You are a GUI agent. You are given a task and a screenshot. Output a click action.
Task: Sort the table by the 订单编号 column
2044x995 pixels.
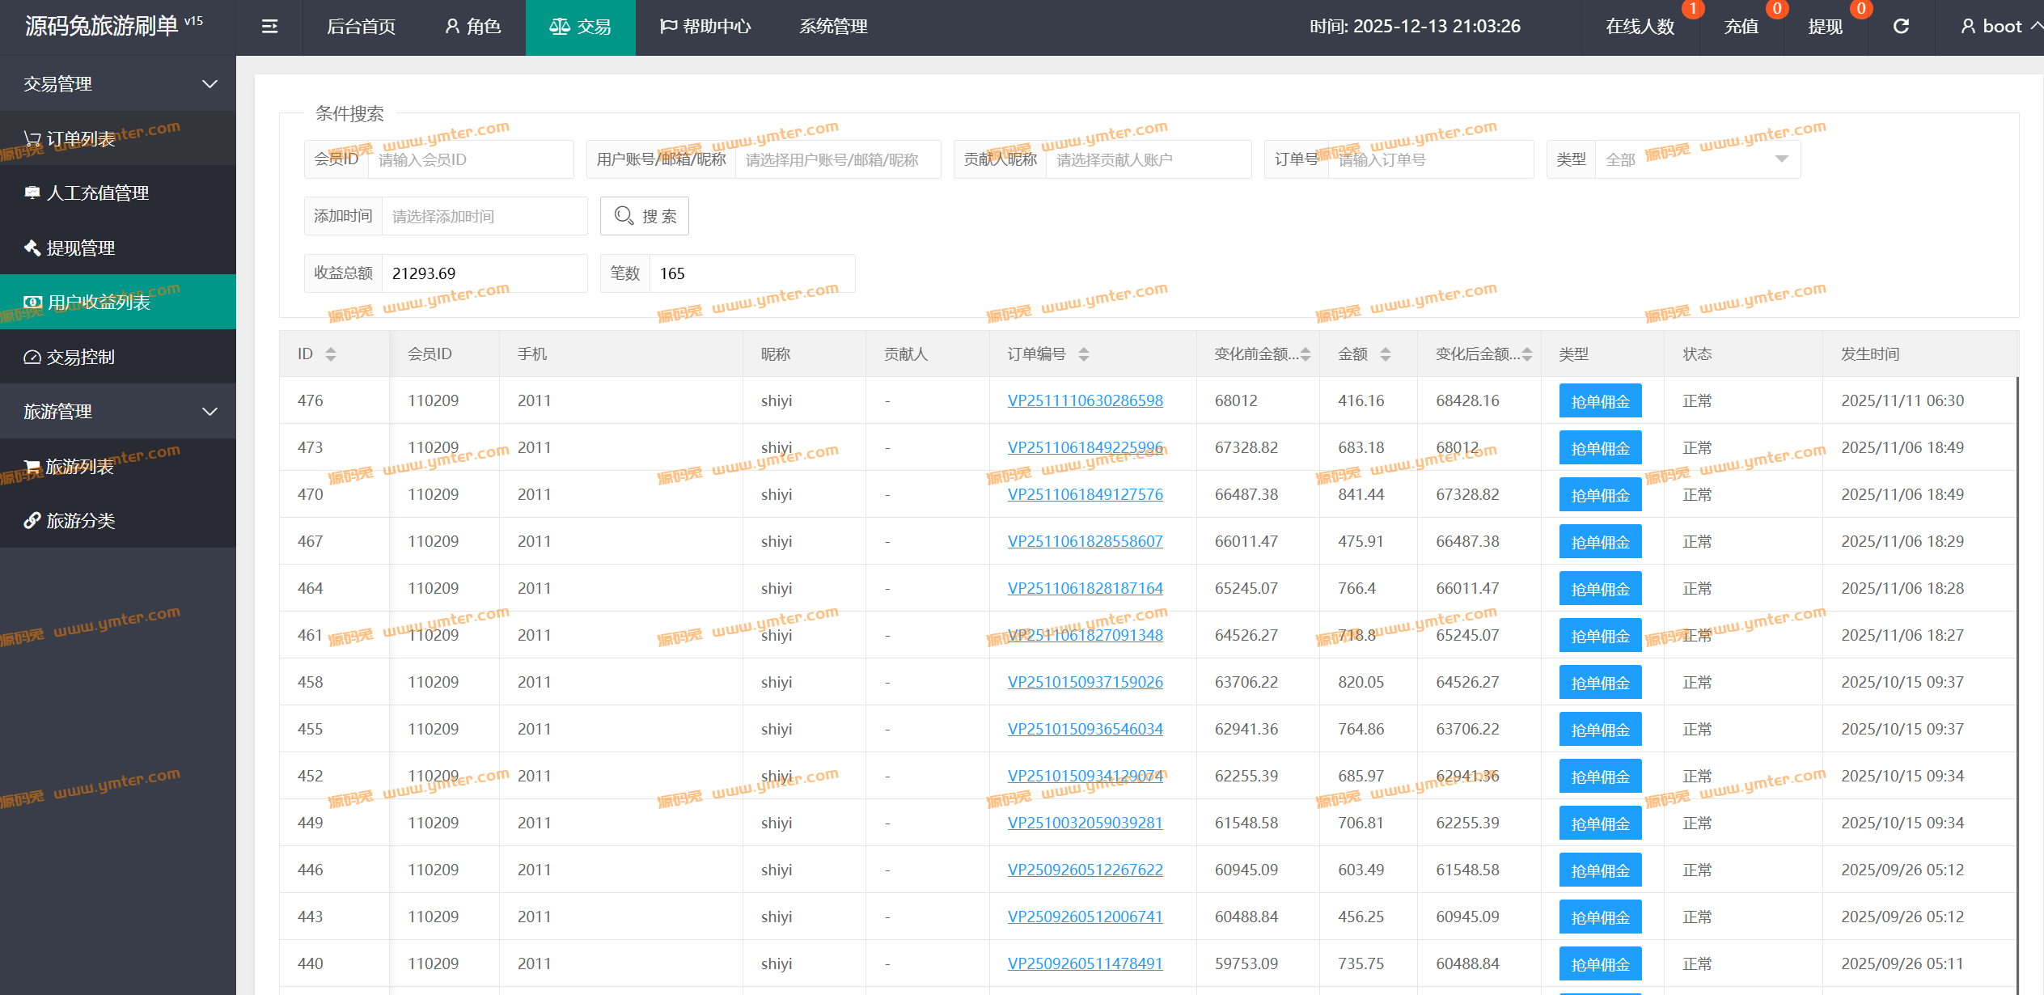coord(1084,354)
